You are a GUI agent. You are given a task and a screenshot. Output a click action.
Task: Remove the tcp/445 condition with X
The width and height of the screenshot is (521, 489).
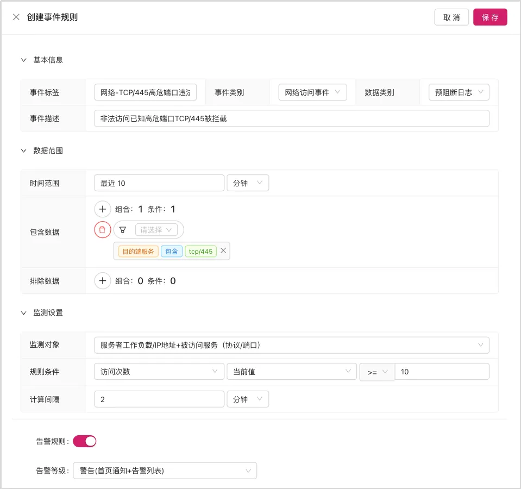click(x=223, y=251)
